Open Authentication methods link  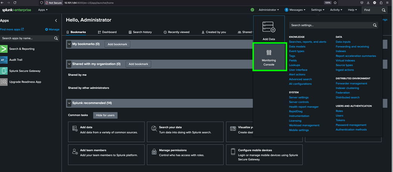[351, 129]
